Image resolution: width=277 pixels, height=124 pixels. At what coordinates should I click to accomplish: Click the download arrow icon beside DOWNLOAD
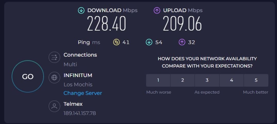[81, 11]
